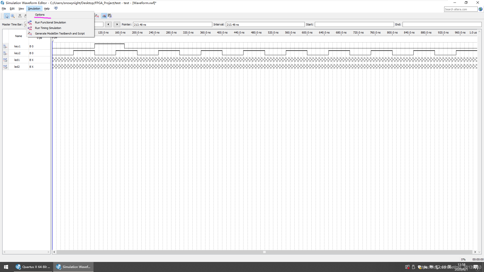Image resolution: width=484 pixels, height=272 pixels.
Task: Jump to previous transition arrow button
Action: click(x=108, y=24)
